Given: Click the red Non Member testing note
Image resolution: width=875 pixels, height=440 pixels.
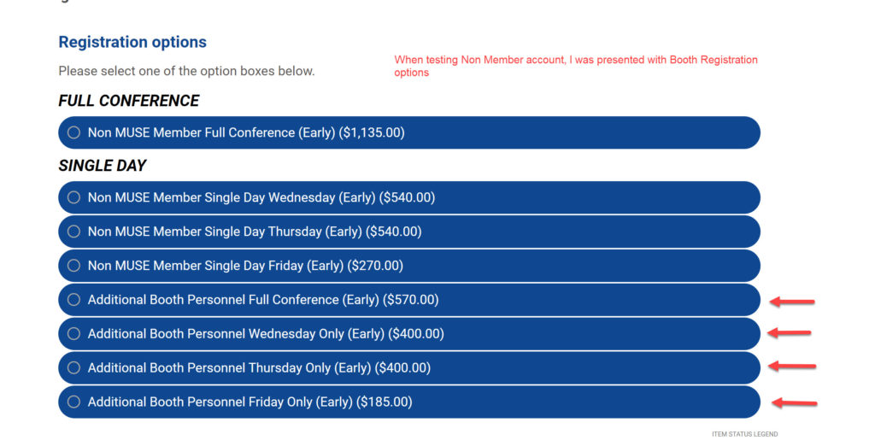Looking at the screenshot, I should [x=576, y=66].
